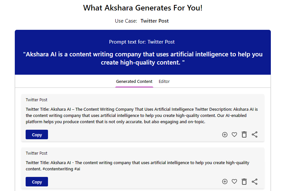
Task: Click the plus icon on second Twitter post
Action: 225,181
